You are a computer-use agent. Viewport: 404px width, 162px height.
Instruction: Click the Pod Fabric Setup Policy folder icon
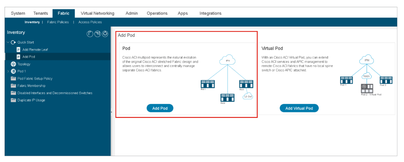click(13, 79)
